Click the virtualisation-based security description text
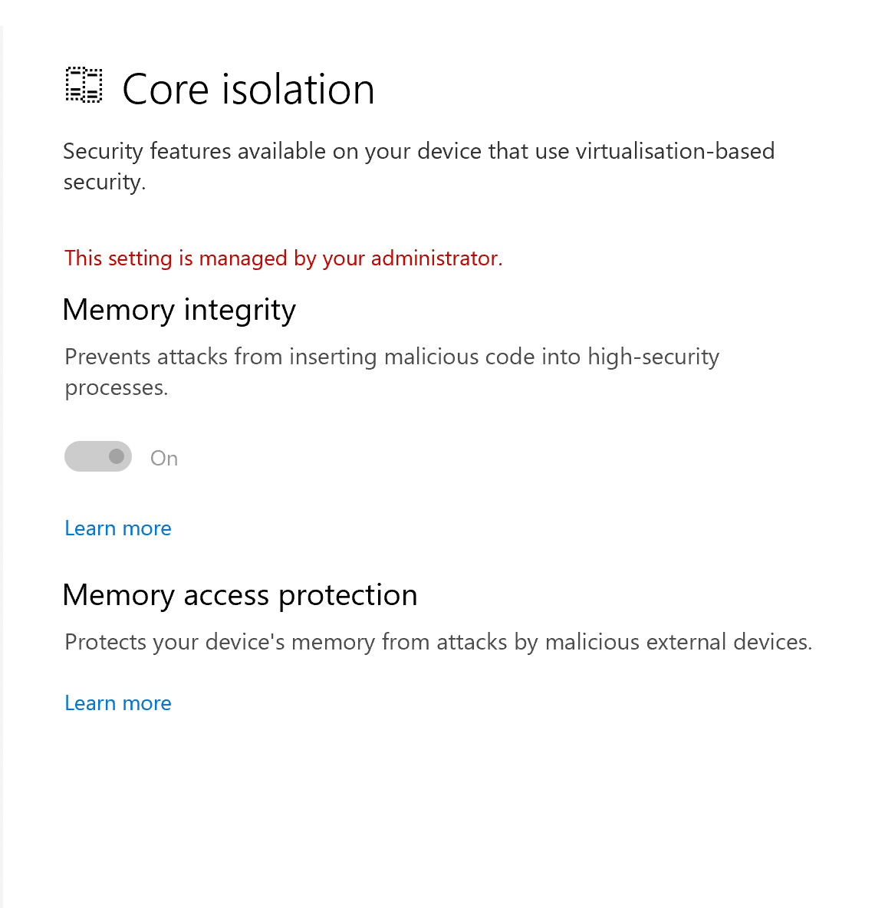 419,166
